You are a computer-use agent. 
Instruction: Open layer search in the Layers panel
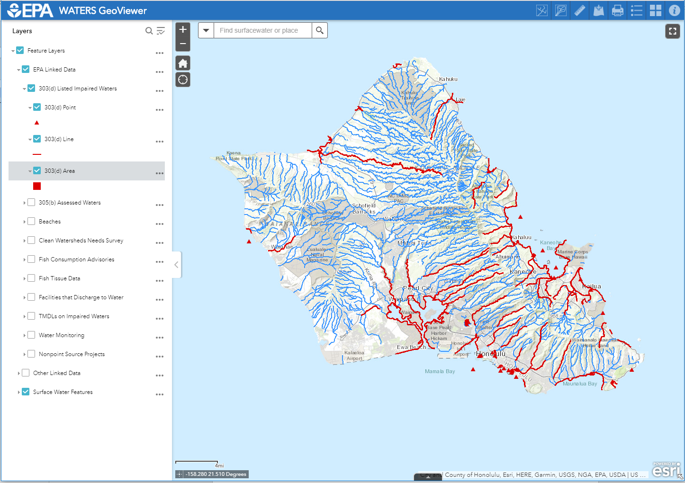pos(149,30)
